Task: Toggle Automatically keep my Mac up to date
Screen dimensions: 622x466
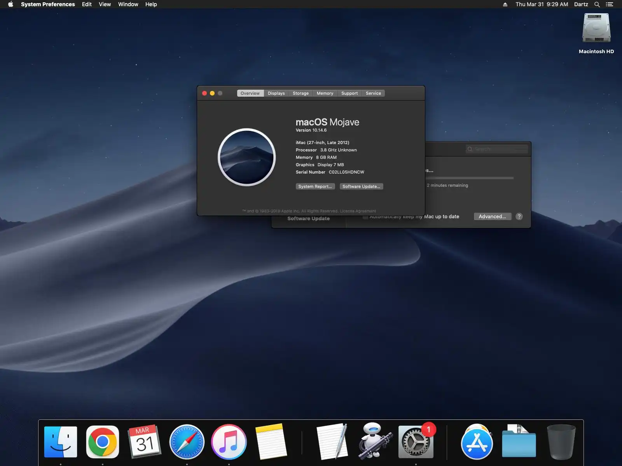Action: [365, 217]
